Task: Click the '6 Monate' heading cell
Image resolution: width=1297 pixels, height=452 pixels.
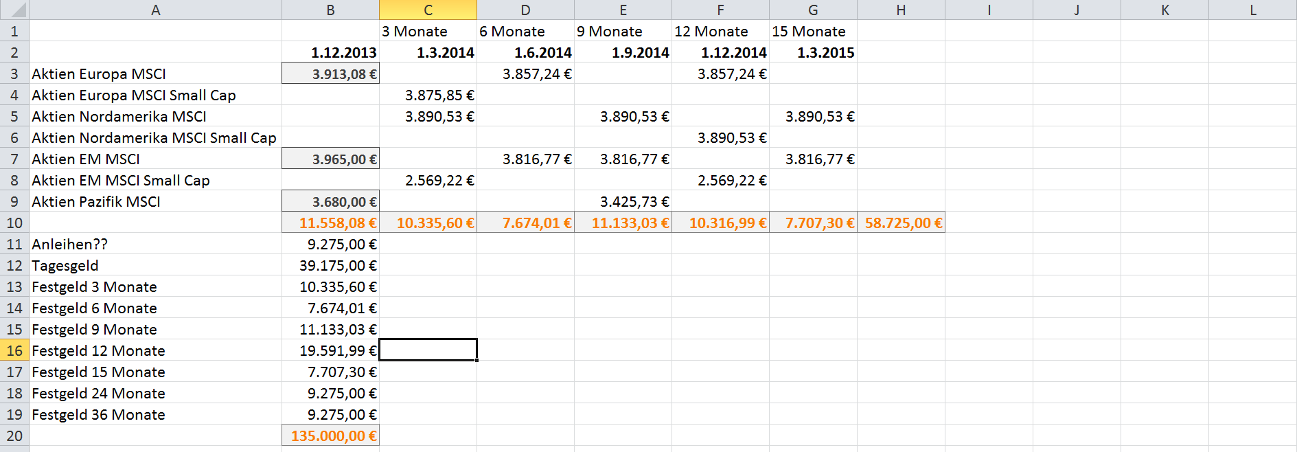Action: (525, 31)
